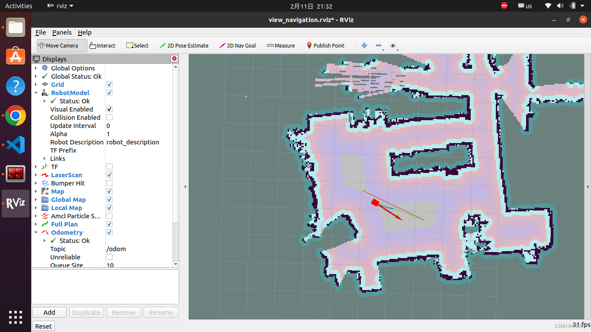Click the Bumper Hit icon
Image resolution: width=591 pixels, height=332 pixels.
click(x=45, y=183)
